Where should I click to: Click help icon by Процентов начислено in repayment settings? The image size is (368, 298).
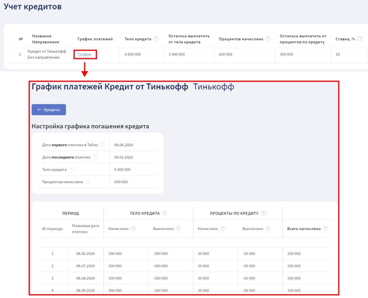(x=88, y=182)
